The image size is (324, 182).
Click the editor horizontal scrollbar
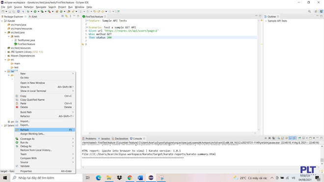[172, 133]
